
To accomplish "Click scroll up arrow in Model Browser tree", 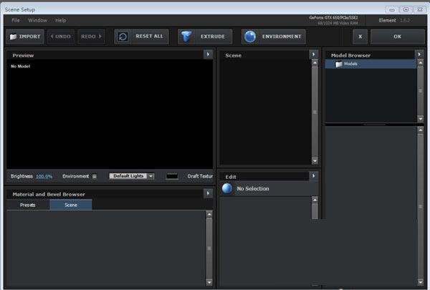I will (420, 63).
